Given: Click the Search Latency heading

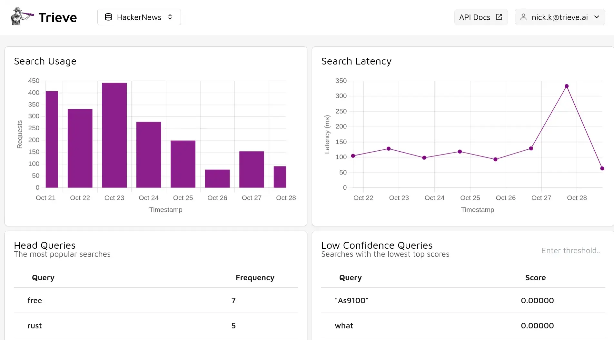Looking at the screenshot, I should (x=356, y=61).
